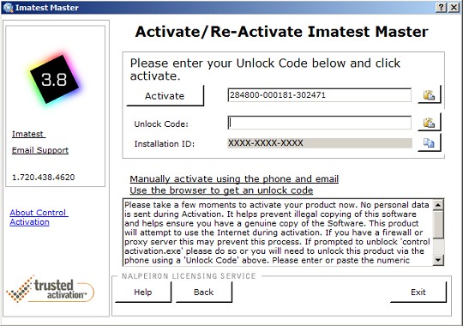
Task: Click the question mark help button in title bar
Action: pos(441,8)
